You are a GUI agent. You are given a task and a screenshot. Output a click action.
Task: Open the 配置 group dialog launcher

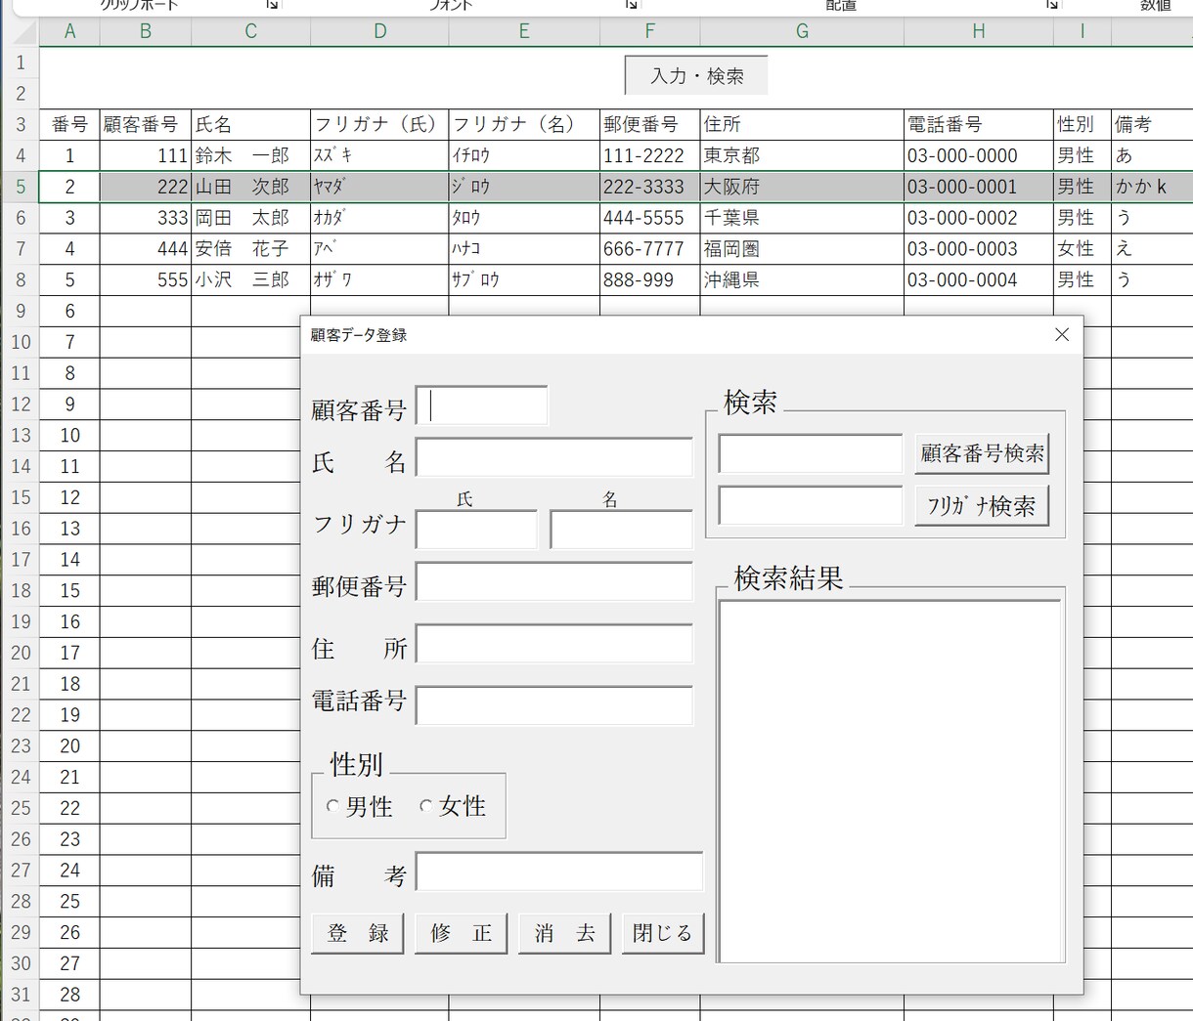(1052, 5)
